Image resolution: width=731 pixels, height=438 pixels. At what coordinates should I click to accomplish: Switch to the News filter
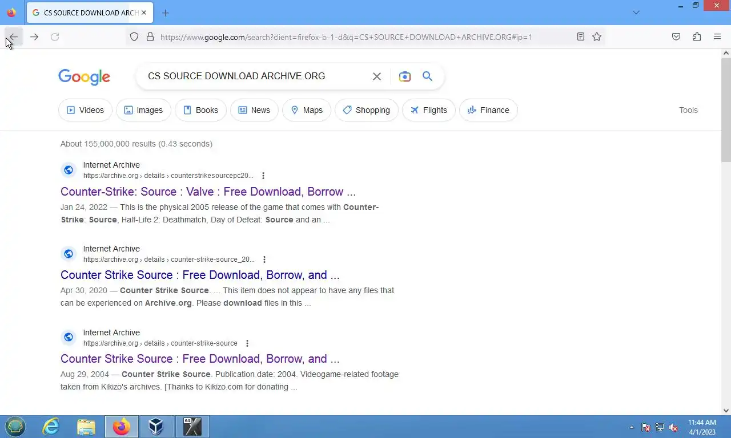254,110
